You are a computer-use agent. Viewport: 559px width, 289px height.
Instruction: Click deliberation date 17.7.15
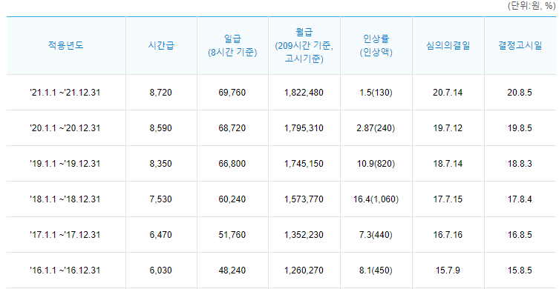(448, 199)
